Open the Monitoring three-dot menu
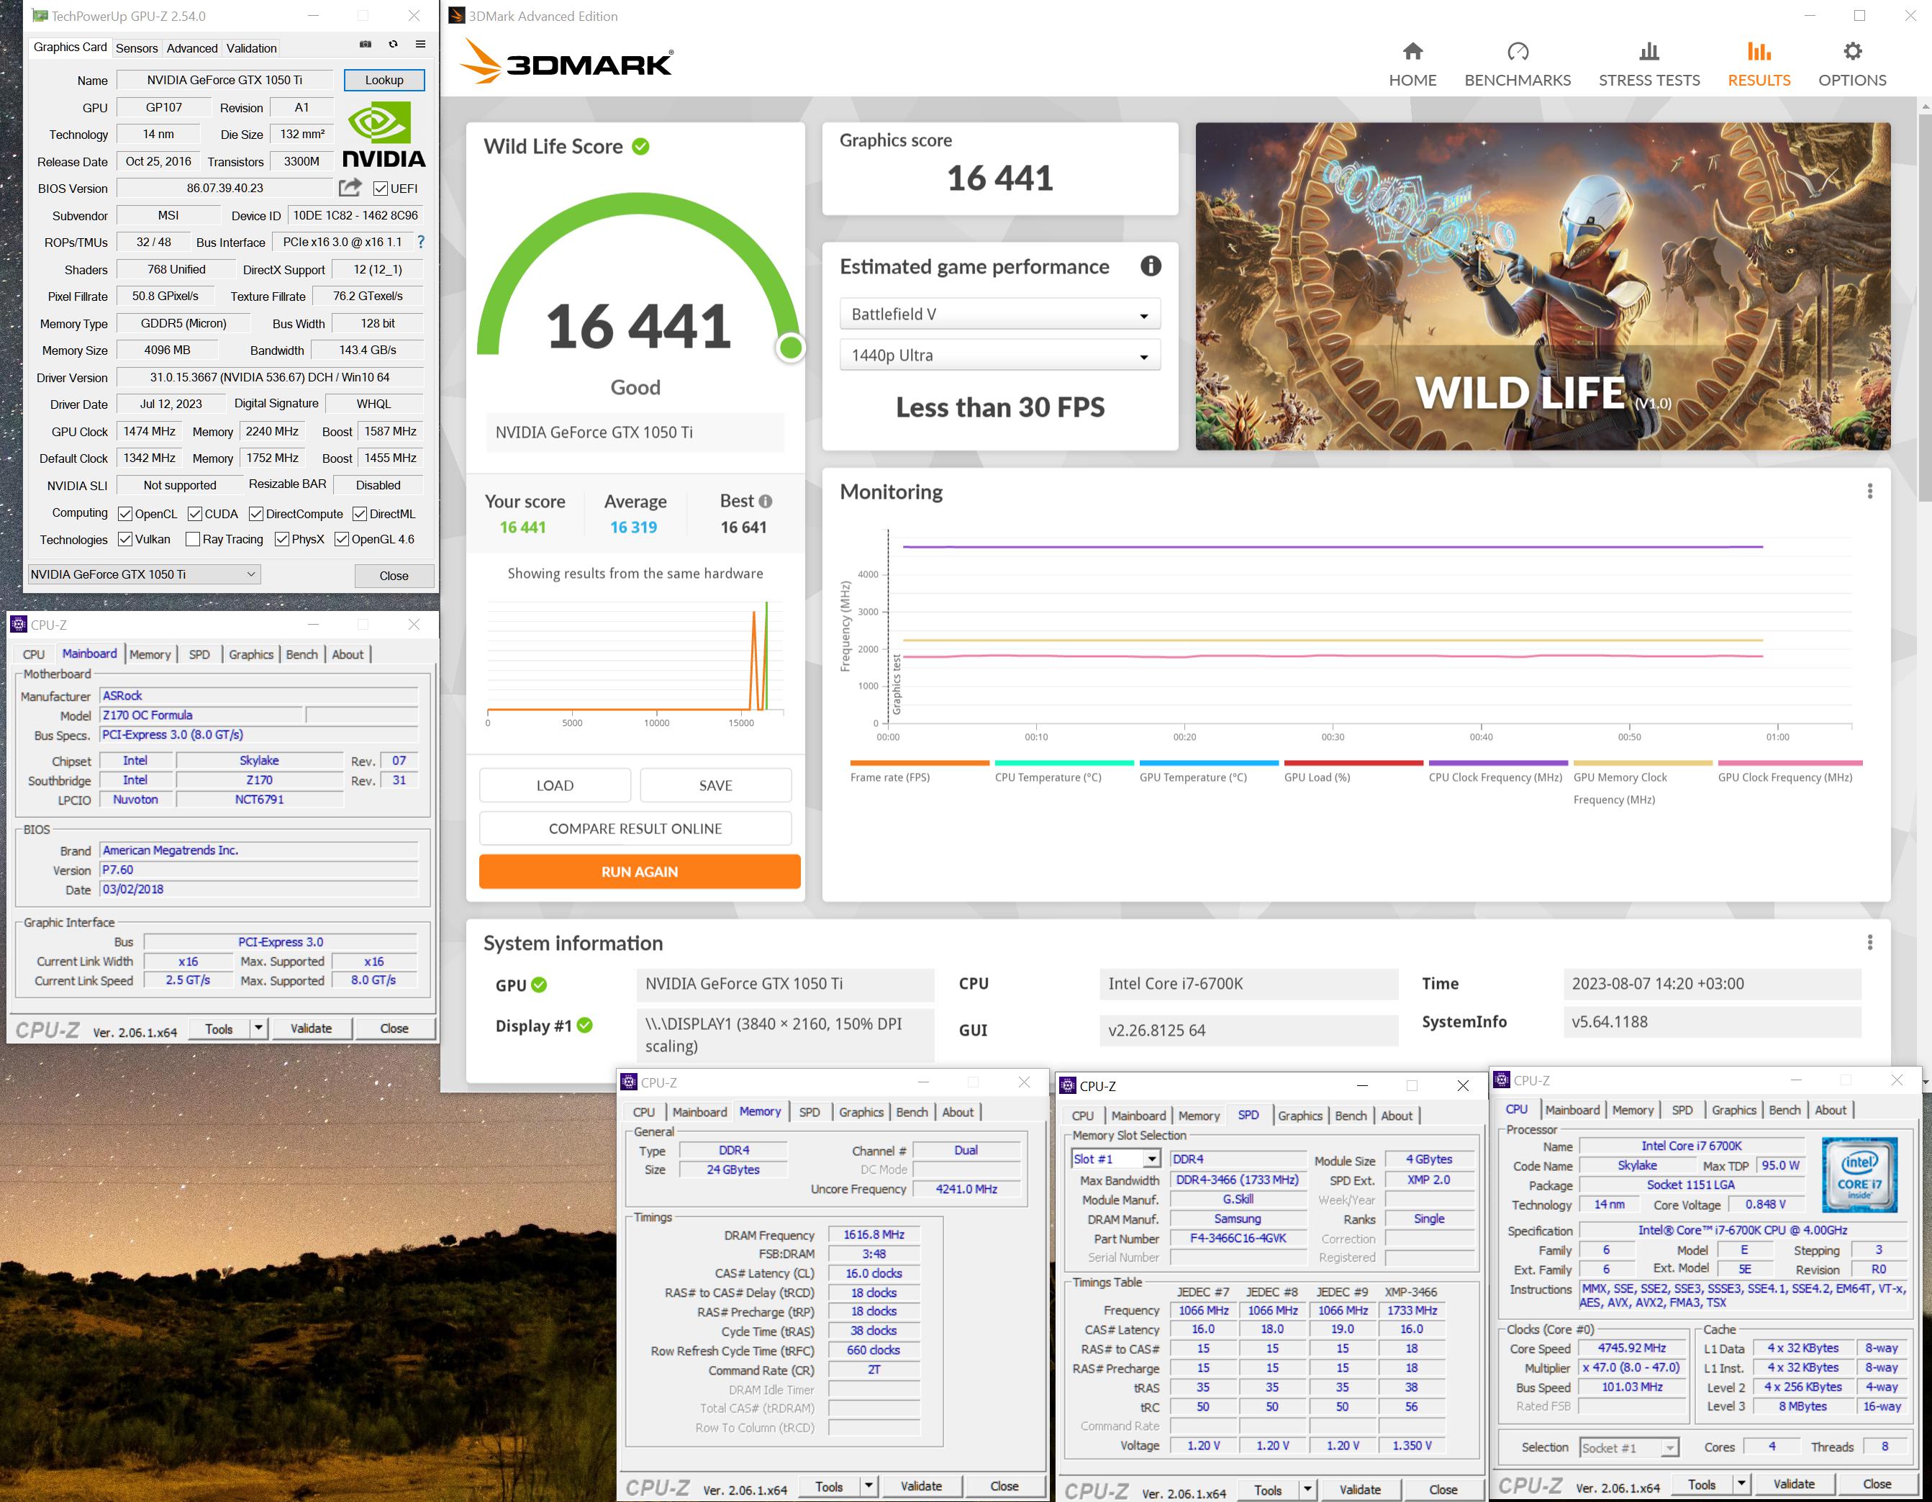The height and width of the screenshot is (1502, 1932). [x=1869, y=491]
